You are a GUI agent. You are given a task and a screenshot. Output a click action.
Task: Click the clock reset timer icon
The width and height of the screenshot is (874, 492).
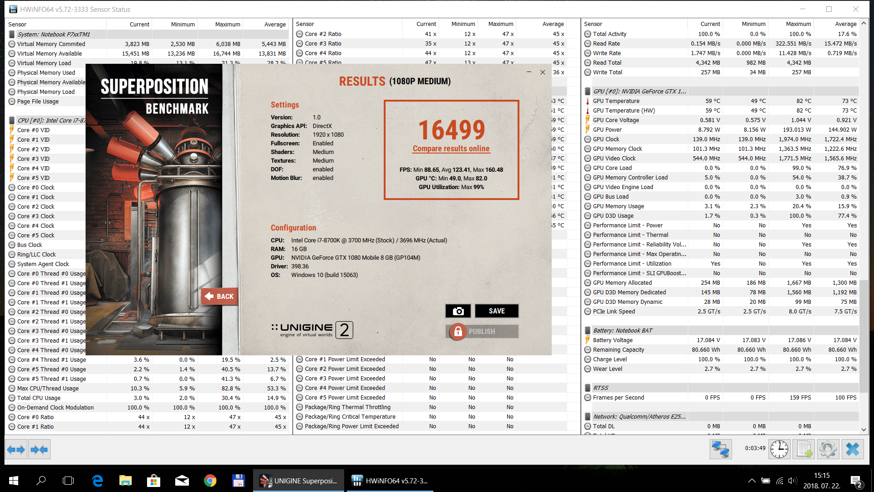(x=779, y=449)
